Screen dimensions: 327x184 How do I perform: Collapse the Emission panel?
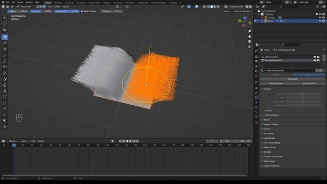coord(267,89)
